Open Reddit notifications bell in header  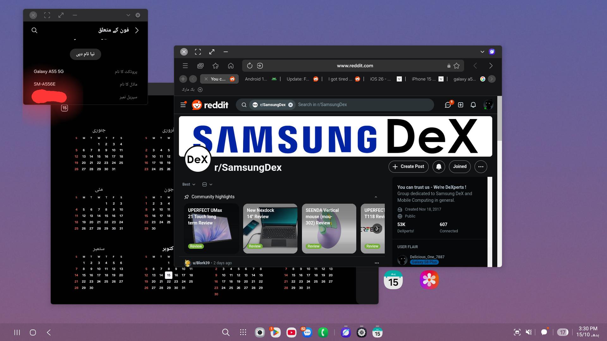click(473, 105)
